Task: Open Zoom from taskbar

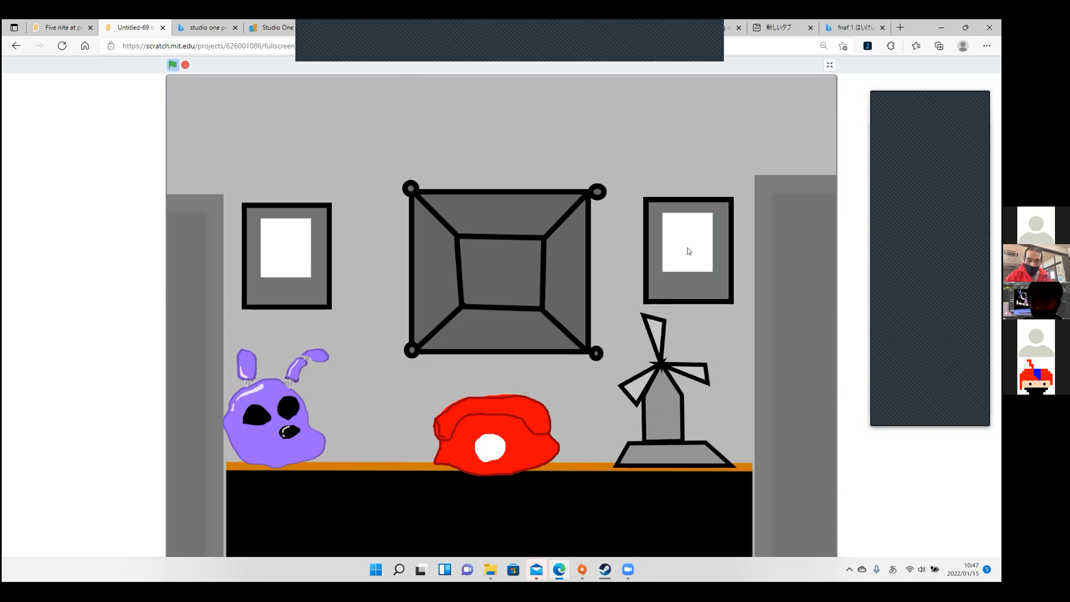Action: [628, 569]
